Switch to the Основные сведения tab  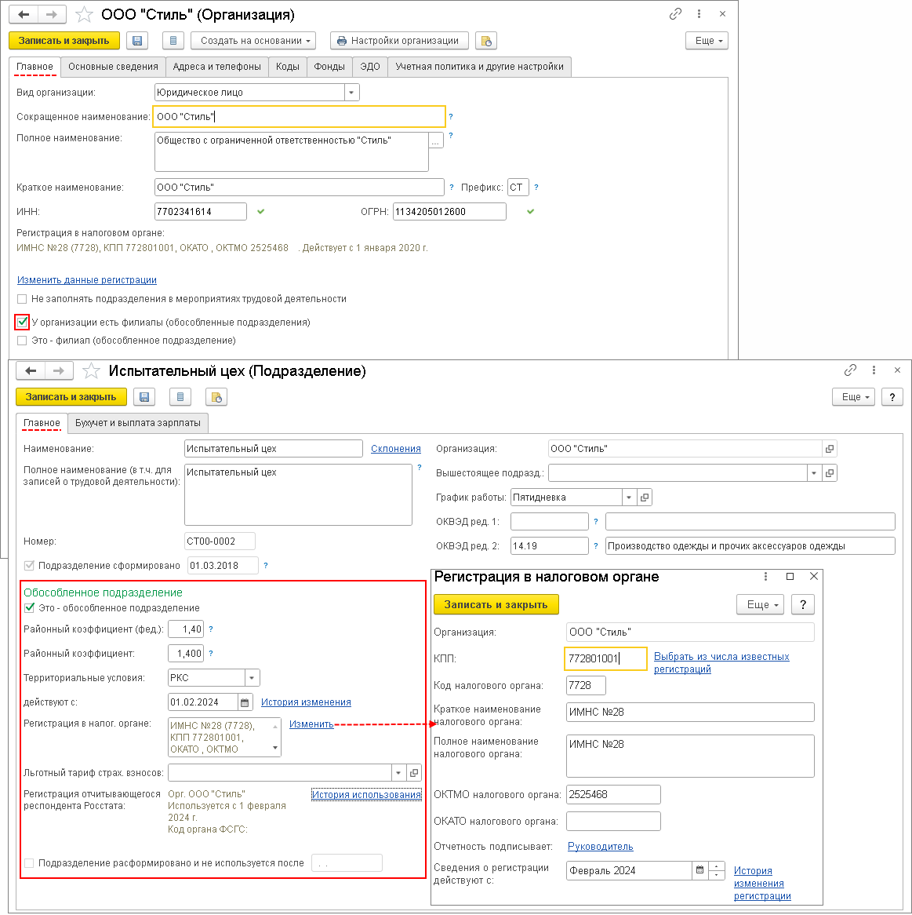(x=113, y=67)
